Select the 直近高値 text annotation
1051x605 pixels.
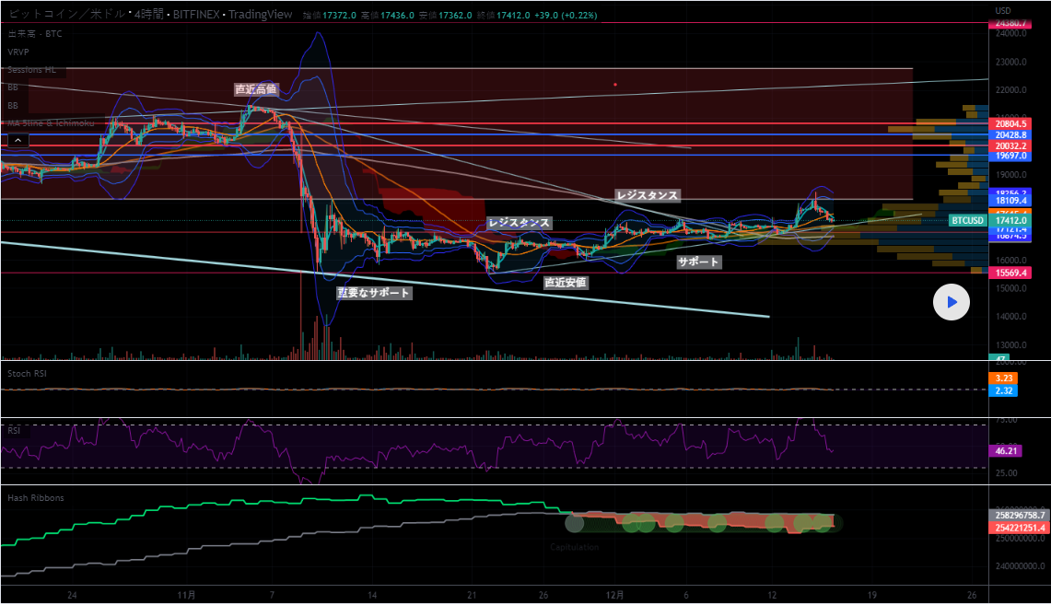255,89
